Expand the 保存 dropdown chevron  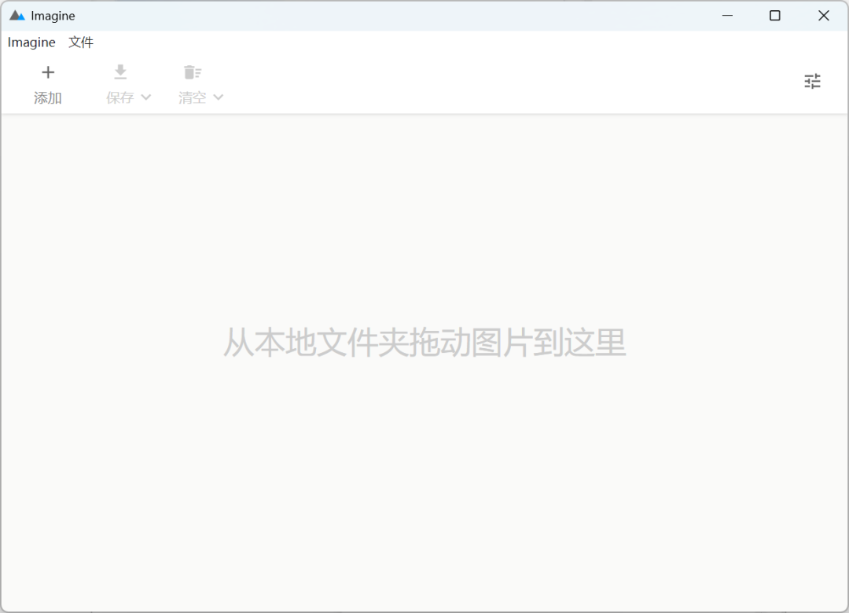[x=145, y=97]
